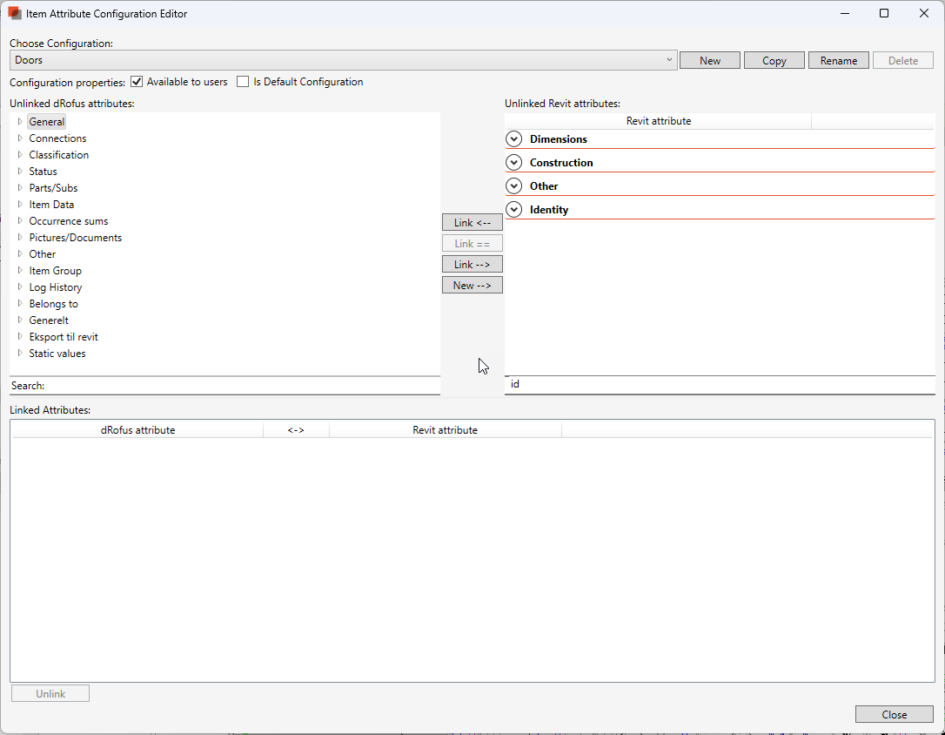The image size is (945, 735).
Task: Enable Is Default Configuration checkbox
Action: point(243,82)
